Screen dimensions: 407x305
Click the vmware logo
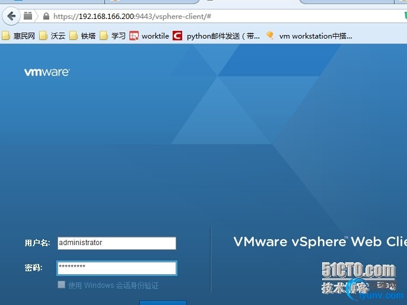click(x=47, y=72)
